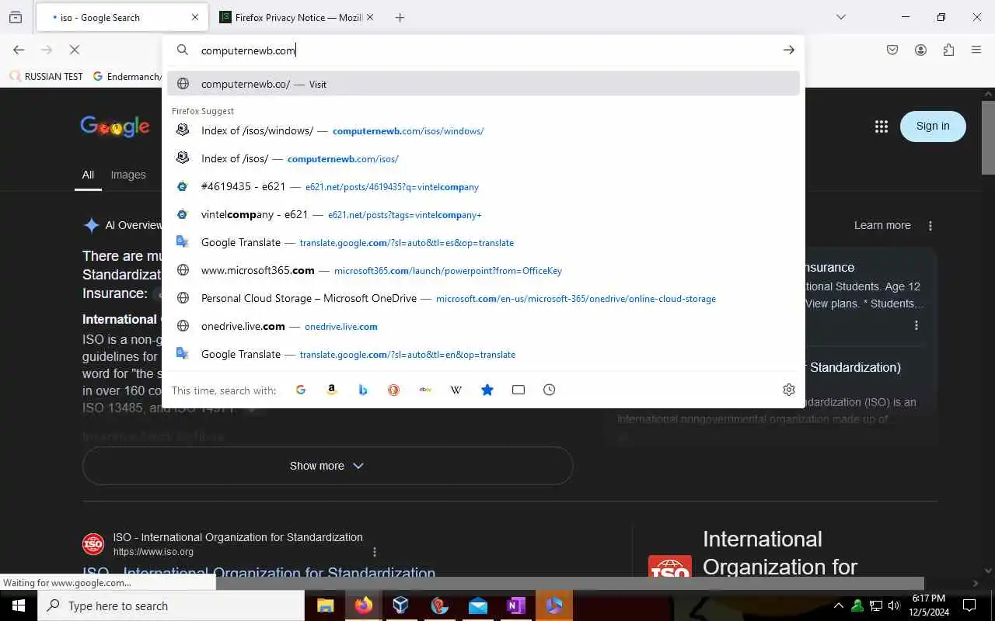Show hidden system tray icons

pyautogui.click(x=838, y=605)
